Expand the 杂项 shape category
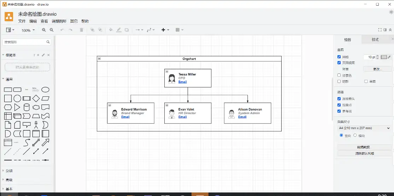The height and width of the screenshot is (196, 394). pyautogui.click(x=9, y=171)
